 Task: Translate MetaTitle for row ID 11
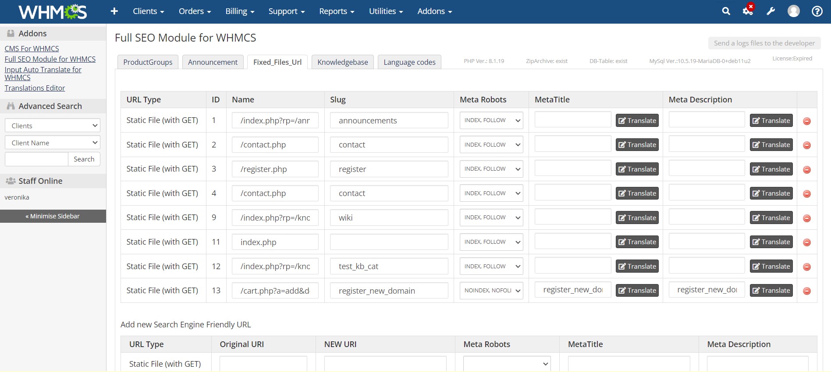[637, 242]
